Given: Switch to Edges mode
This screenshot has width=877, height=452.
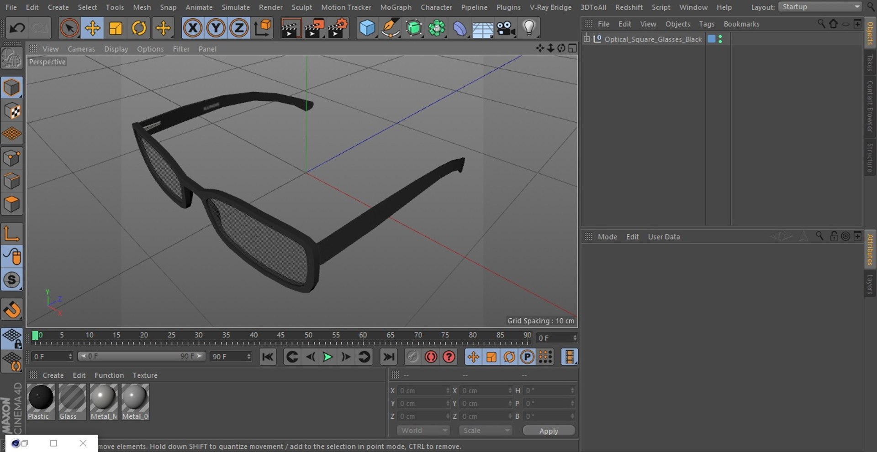Looking at the screenshot, I should [x=12, y=181].
